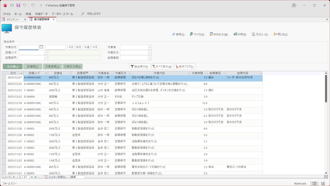Image resolution: width=330 pixels, height=186 pixels.
Task: Expand the 作業者 dropdown list
Action: point(149,47)
